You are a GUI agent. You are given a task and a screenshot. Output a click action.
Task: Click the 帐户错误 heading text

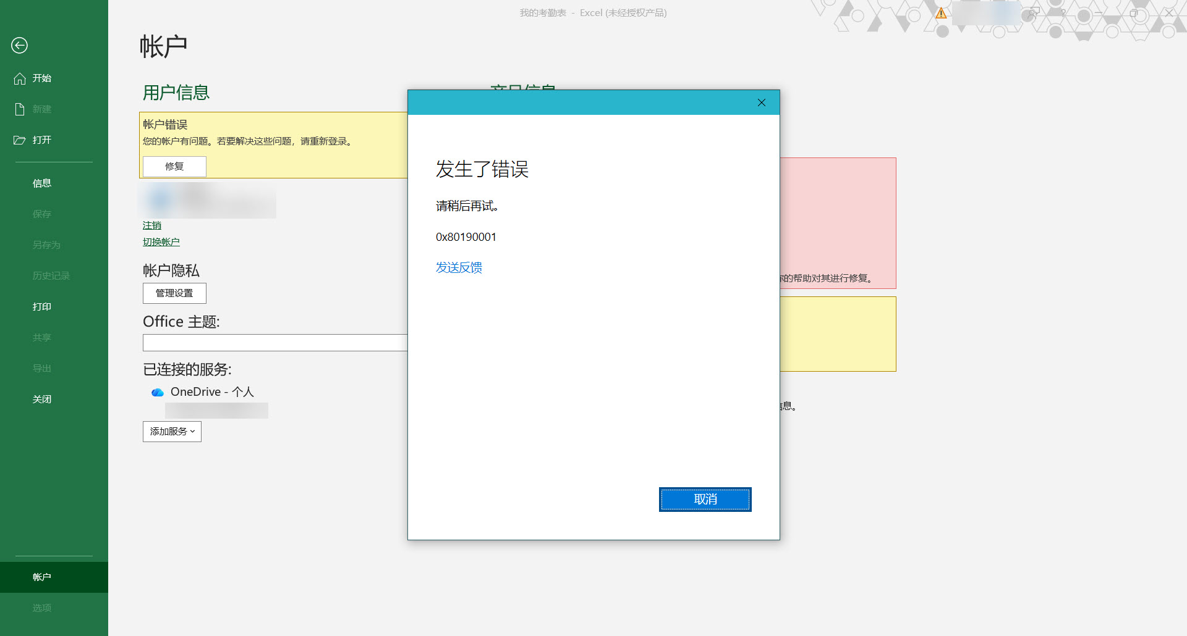pos(165,125)
